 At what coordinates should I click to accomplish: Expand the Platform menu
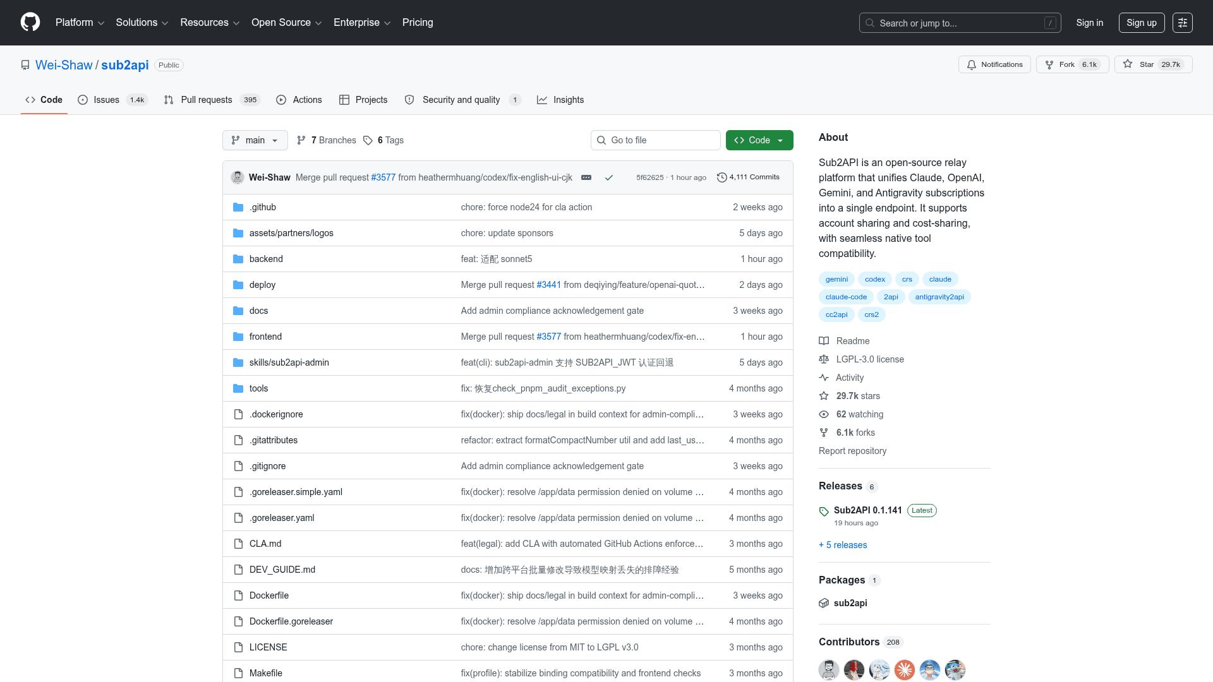80,22
